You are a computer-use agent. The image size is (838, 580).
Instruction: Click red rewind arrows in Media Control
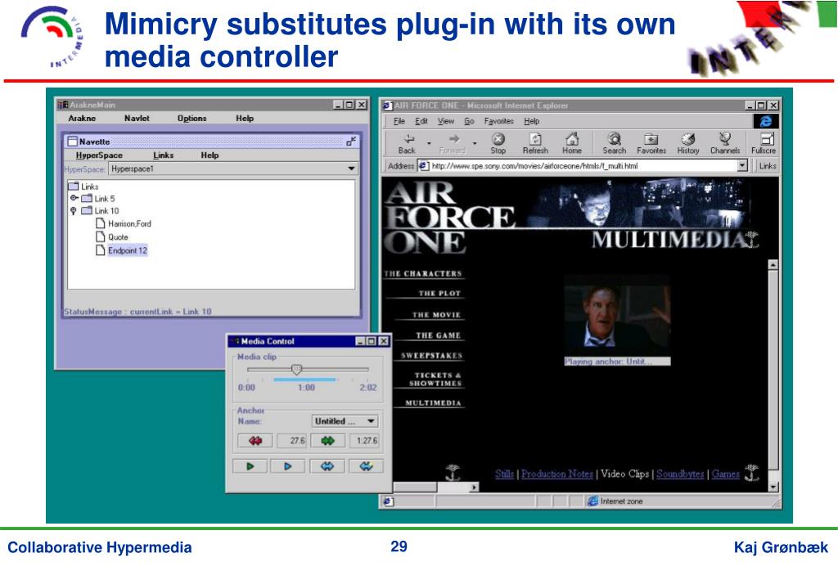click(255, 441)
